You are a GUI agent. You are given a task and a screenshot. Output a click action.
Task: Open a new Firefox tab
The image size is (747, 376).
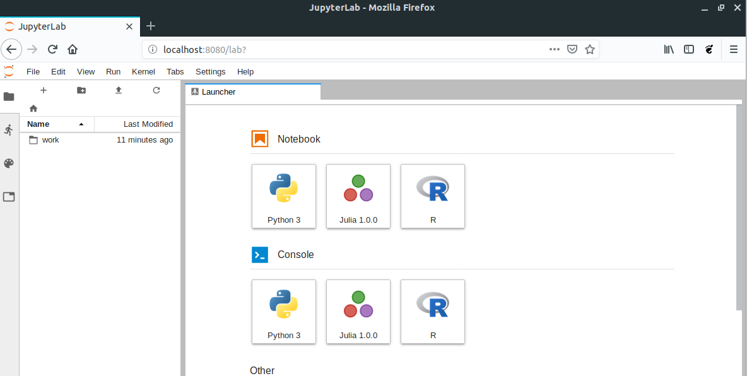click(x=151, y=26)
